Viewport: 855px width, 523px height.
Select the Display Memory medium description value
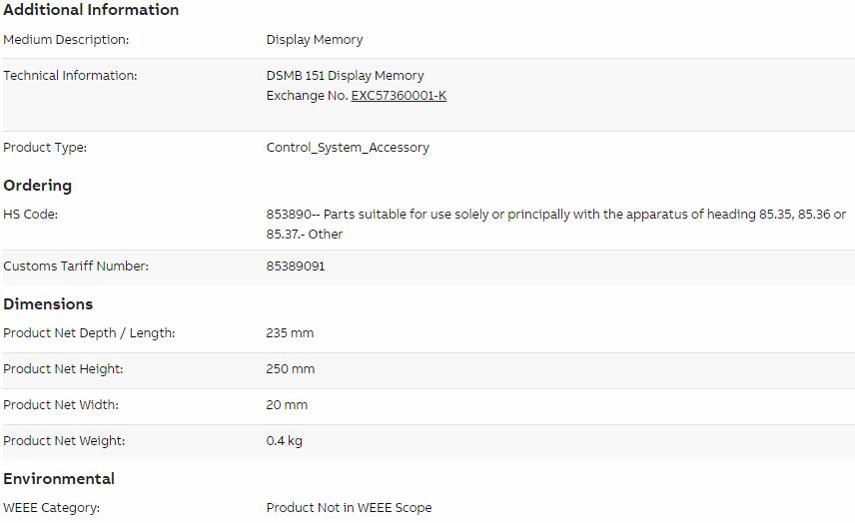314,40
